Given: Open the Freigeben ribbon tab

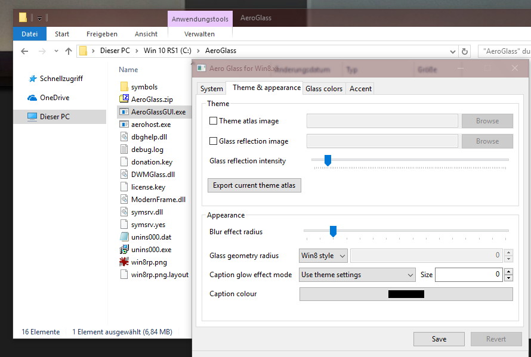Looking at the screenshot, I should pyautogui.click(x=102, y=34).
